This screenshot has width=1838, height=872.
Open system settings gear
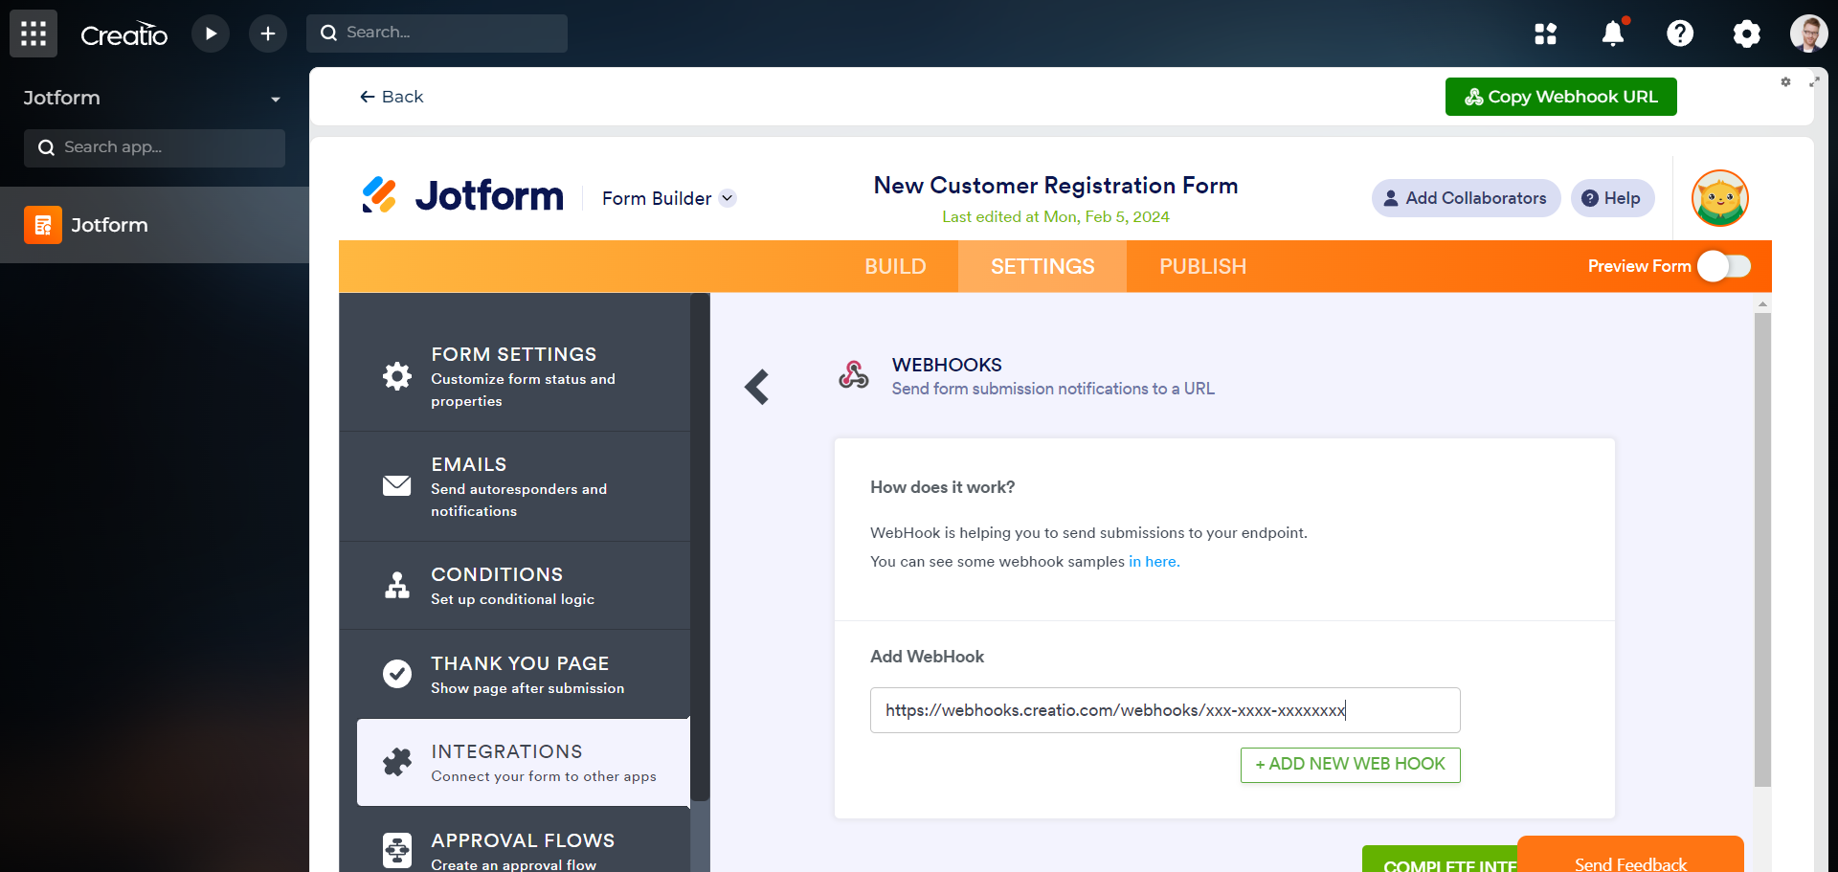(1747, 34)
